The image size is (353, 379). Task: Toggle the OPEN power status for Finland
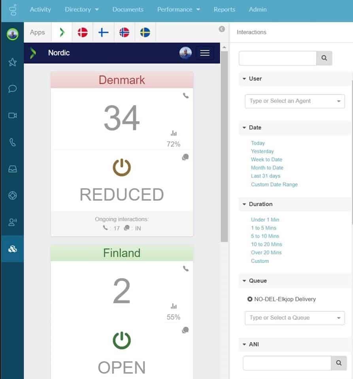tap(122, 339)
